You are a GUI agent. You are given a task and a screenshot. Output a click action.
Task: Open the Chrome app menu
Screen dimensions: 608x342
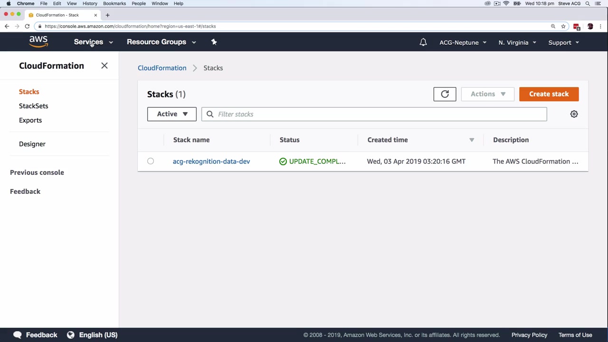coord(26,3)
